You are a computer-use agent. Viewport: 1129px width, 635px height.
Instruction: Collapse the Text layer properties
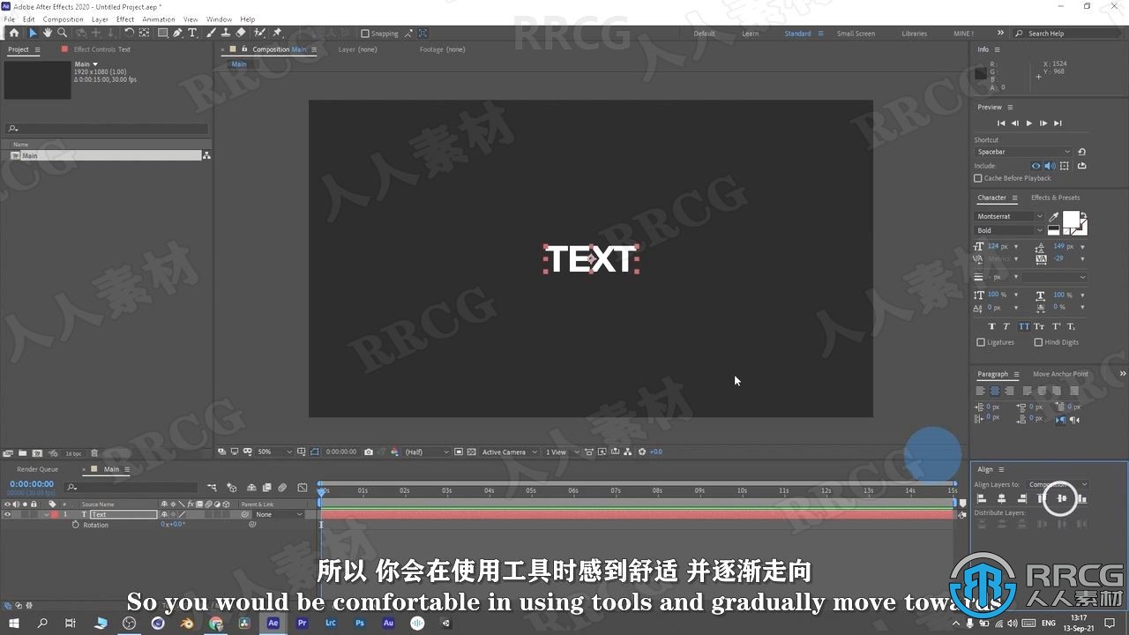(x=46, y=514)
